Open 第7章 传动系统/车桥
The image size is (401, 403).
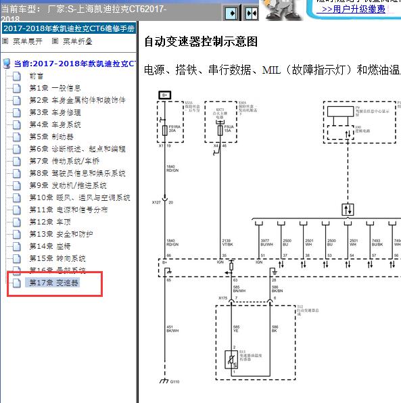64,161
